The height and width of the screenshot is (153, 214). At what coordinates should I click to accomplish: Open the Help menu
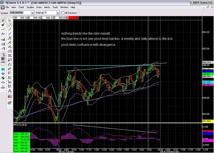[x=73, y=8]
